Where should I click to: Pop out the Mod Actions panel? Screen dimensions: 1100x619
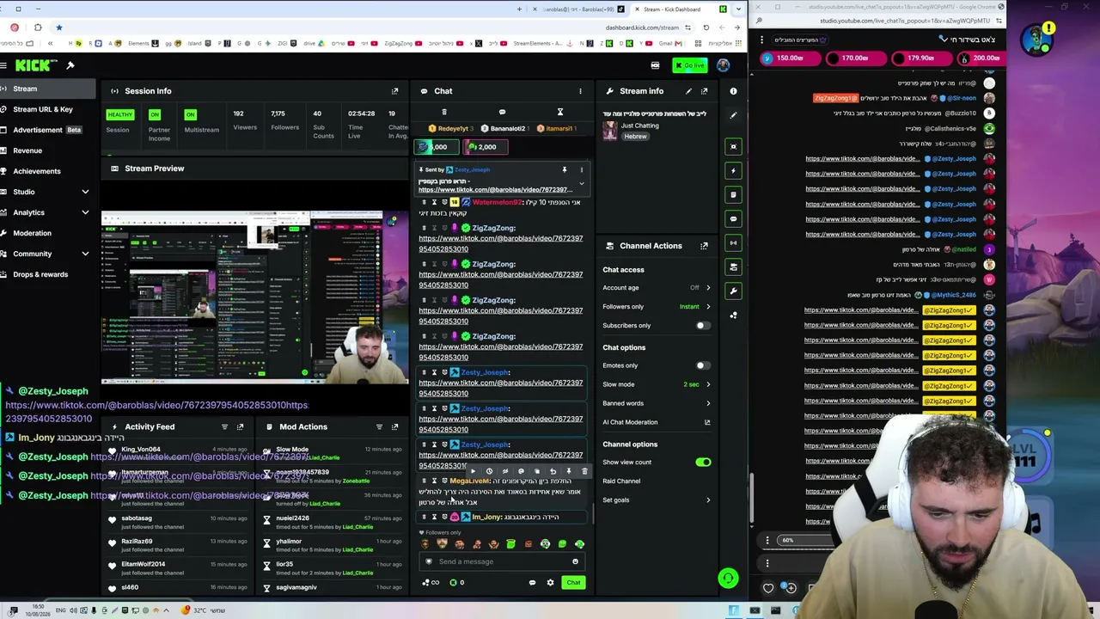(x=394, y=427)
